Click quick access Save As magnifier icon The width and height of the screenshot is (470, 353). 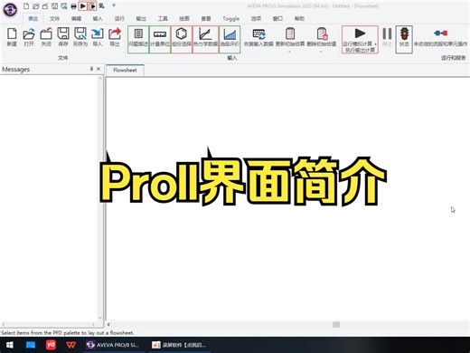click(64, 5)
